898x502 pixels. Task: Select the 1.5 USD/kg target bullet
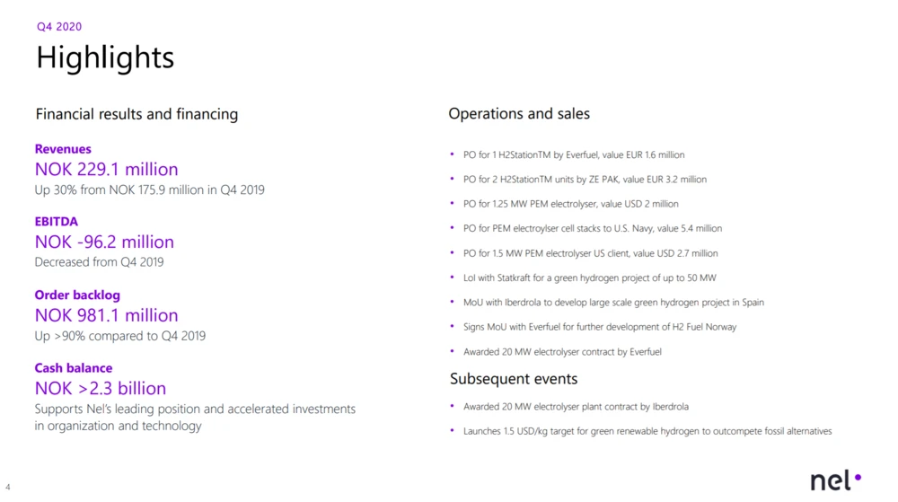tap(647, 431)
